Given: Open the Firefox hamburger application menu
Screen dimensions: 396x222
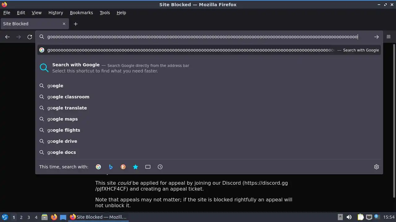Looking at the screenshot, I should 389,37.
